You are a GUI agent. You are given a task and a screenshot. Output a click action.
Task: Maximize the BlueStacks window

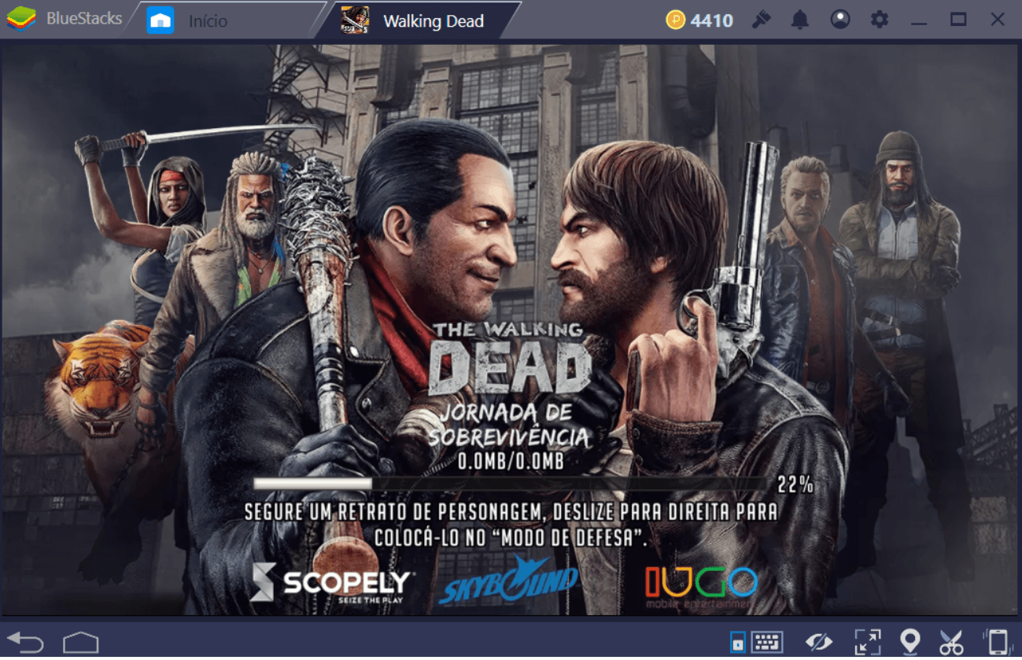[x=958, y=20]
